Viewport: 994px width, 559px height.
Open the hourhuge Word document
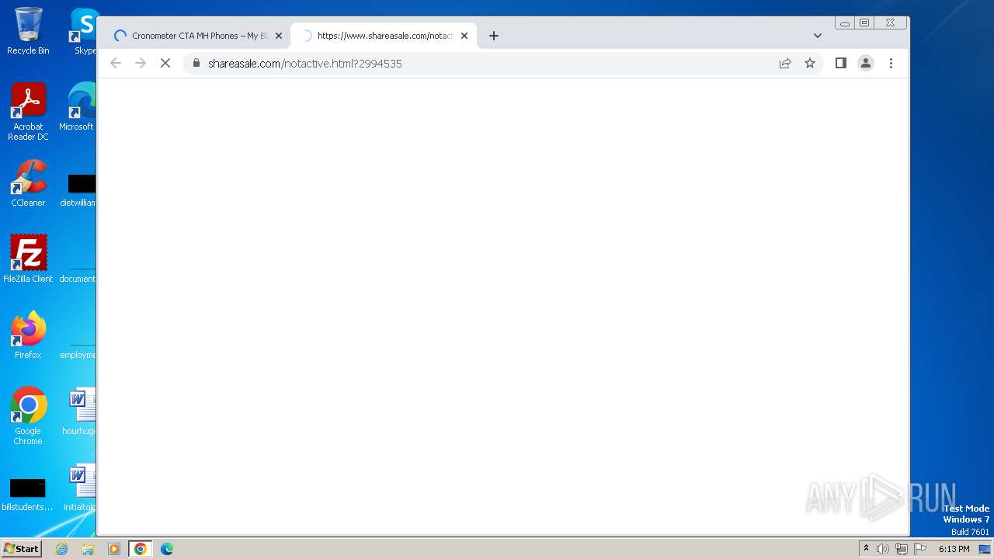click(80, 411)
